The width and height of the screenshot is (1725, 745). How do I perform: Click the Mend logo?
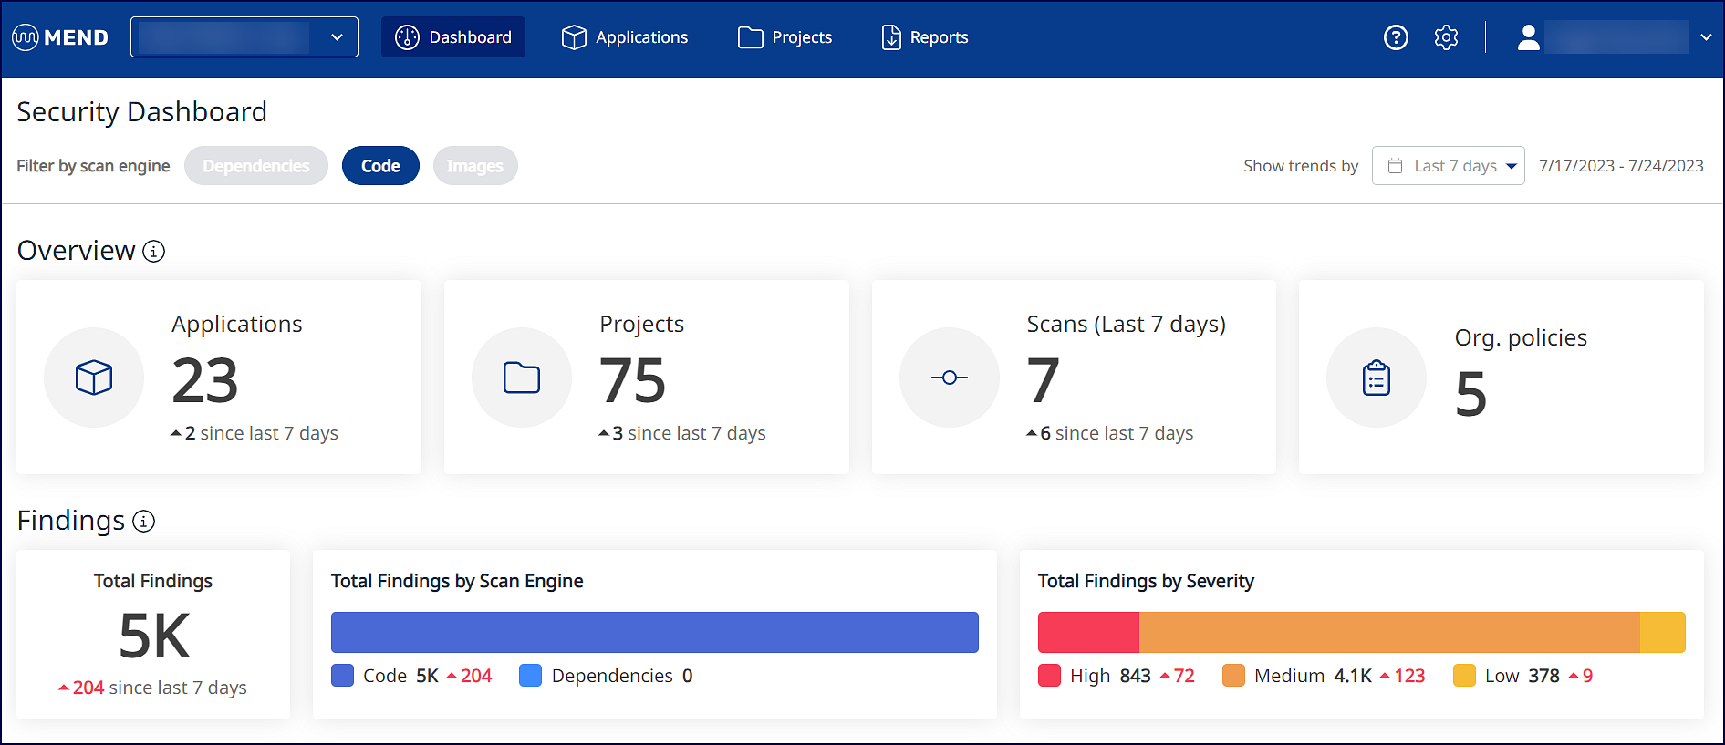60,37
